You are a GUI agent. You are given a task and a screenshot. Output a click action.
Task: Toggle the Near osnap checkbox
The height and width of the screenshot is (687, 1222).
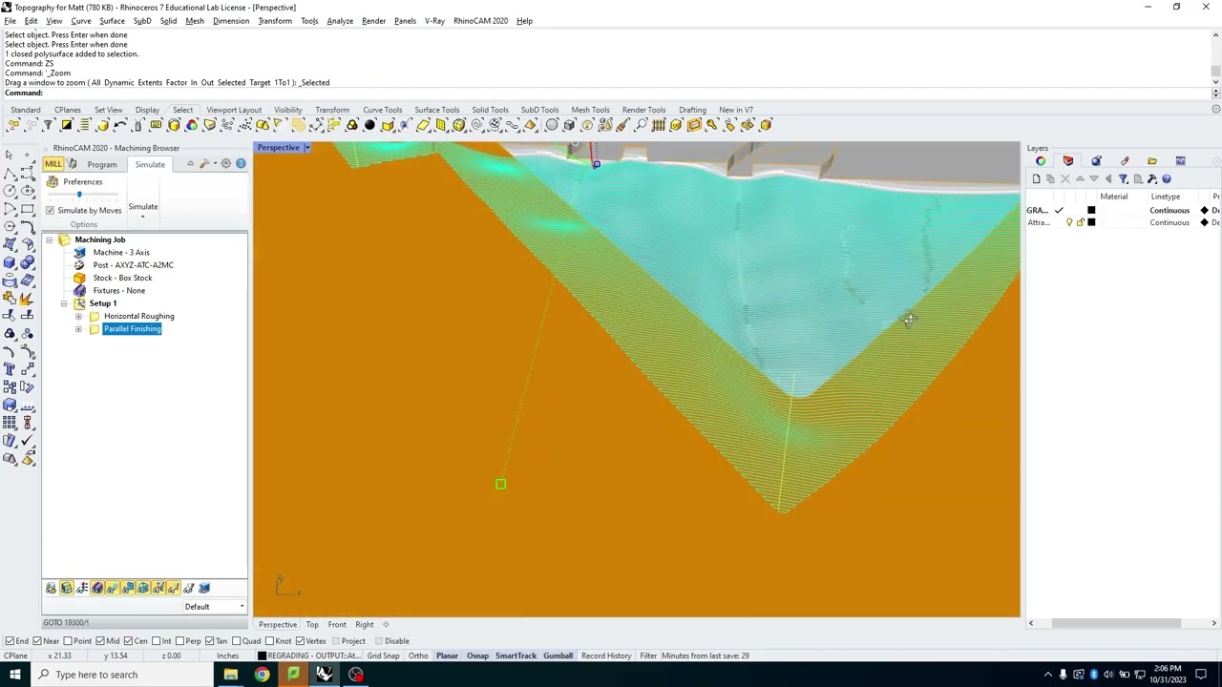(x=37, y=641)
